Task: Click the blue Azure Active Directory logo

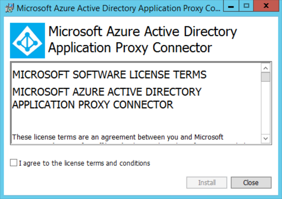Action: (x=27, y=41)
